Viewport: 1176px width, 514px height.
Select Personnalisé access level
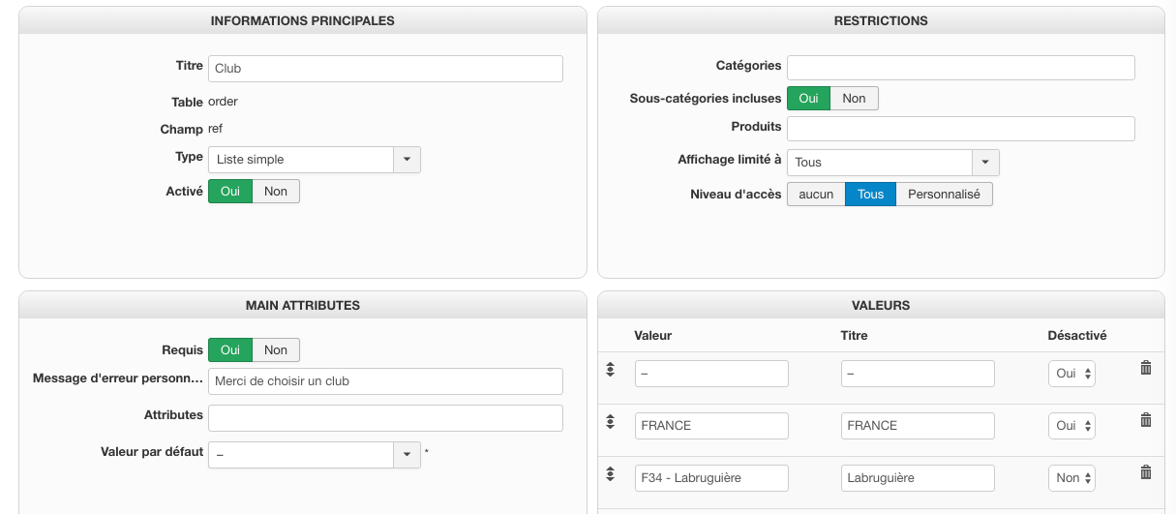click(944, 195)
